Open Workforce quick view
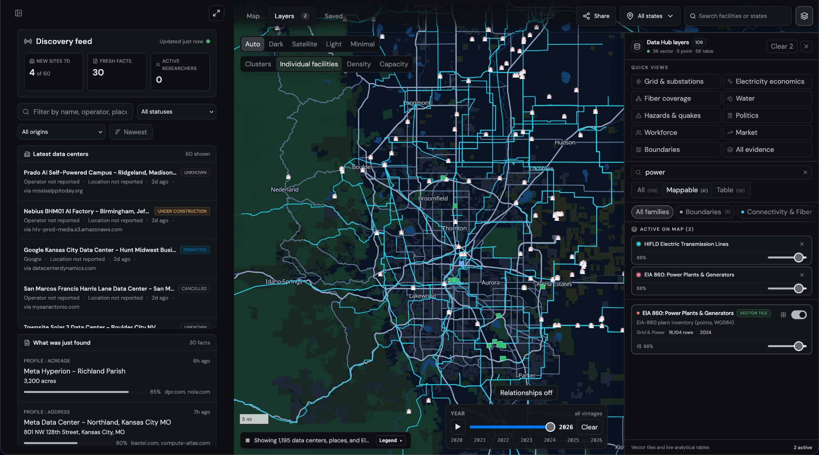Screen dimensions: 819x455 [x=676, y=133]
